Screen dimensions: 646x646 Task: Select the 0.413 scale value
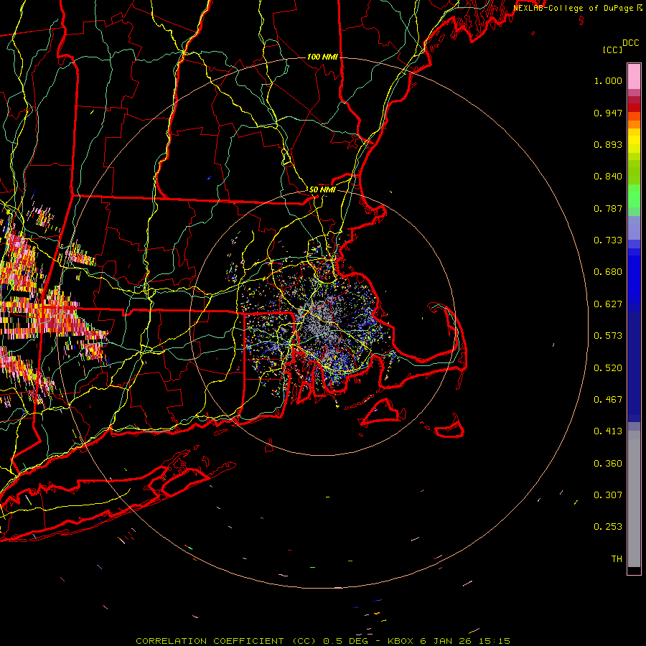tap(608, 431)
